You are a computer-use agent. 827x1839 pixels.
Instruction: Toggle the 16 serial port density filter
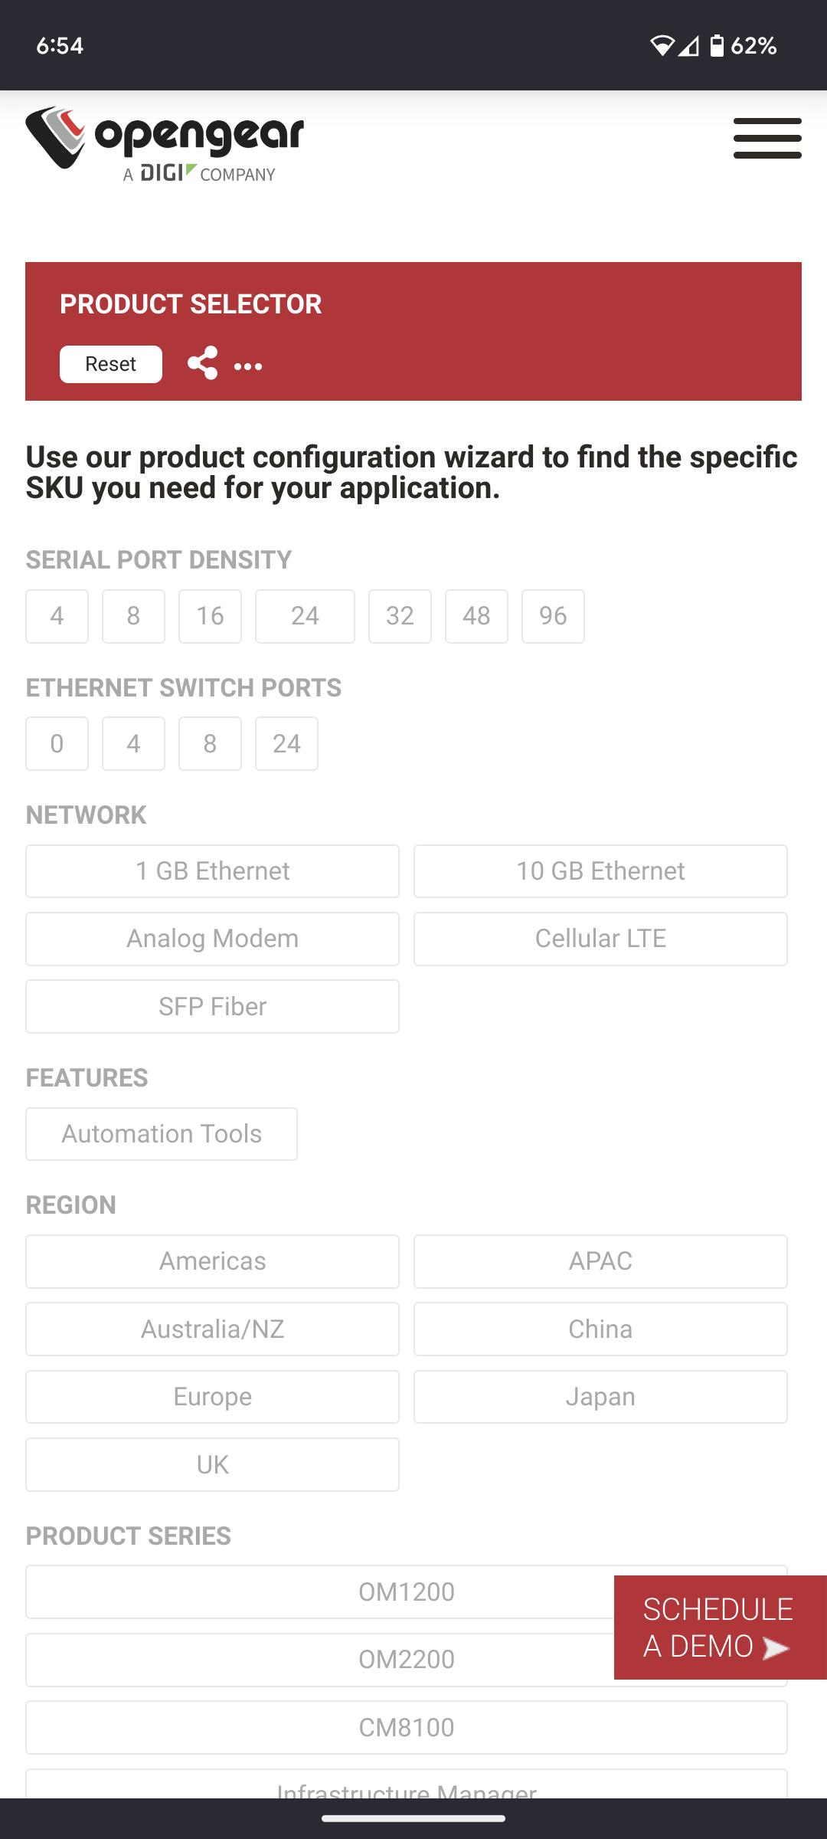click(x=210, y=615)
